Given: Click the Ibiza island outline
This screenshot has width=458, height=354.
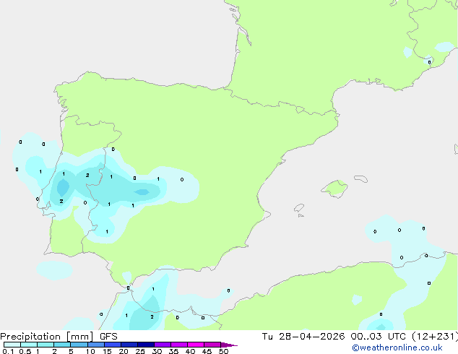Looking at the screenshot, I should point(299,208).
